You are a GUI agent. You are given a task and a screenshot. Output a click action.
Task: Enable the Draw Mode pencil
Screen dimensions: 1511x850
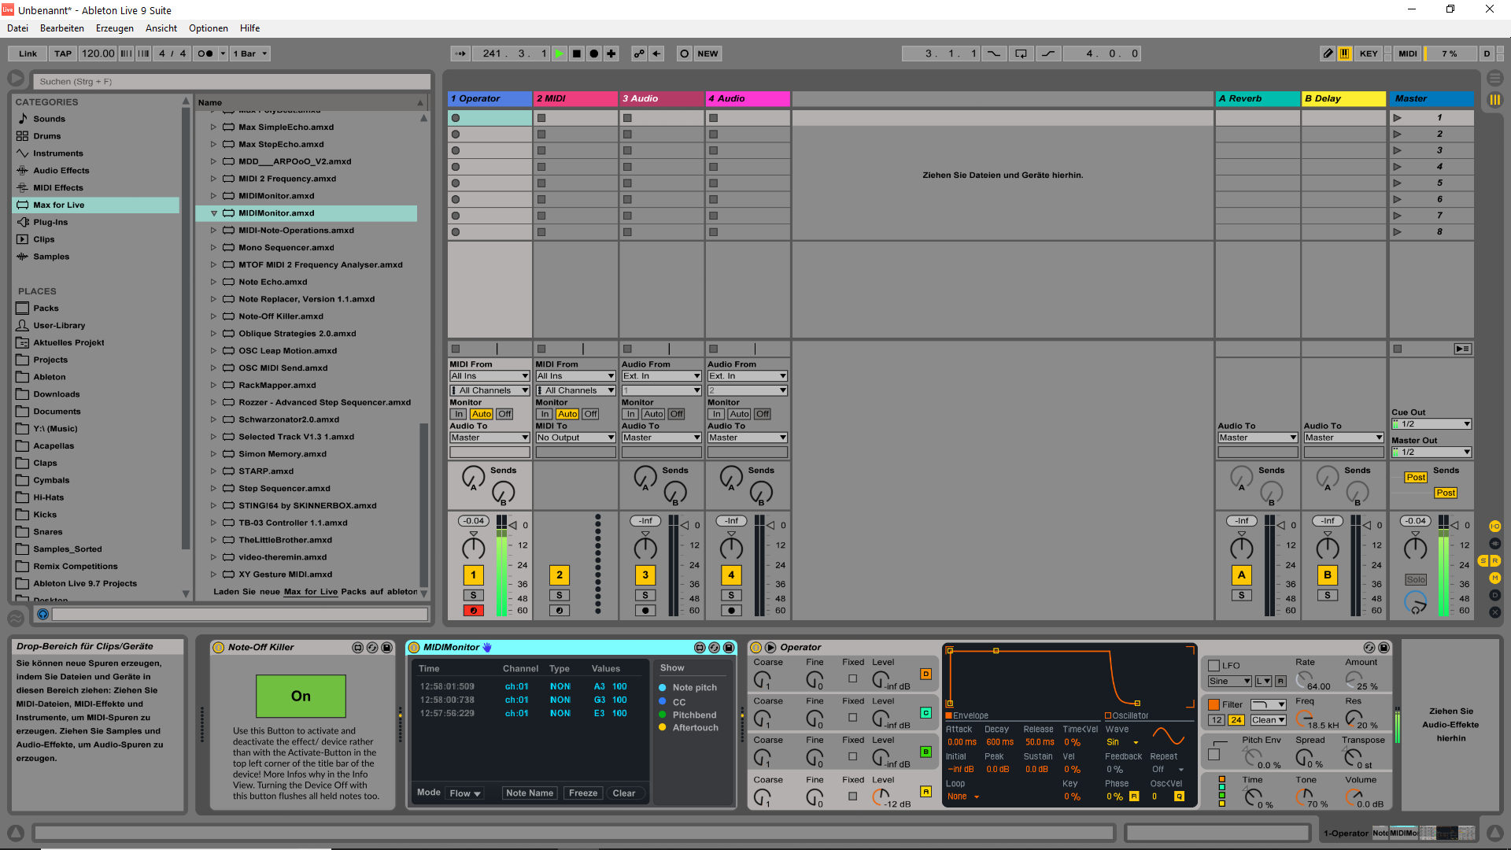pos(1328,54)
